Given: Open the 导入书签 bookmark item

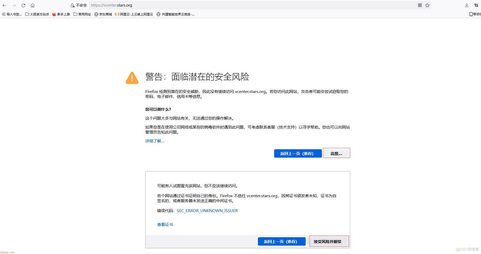Looking at the screenshot, I should (12, 14).
